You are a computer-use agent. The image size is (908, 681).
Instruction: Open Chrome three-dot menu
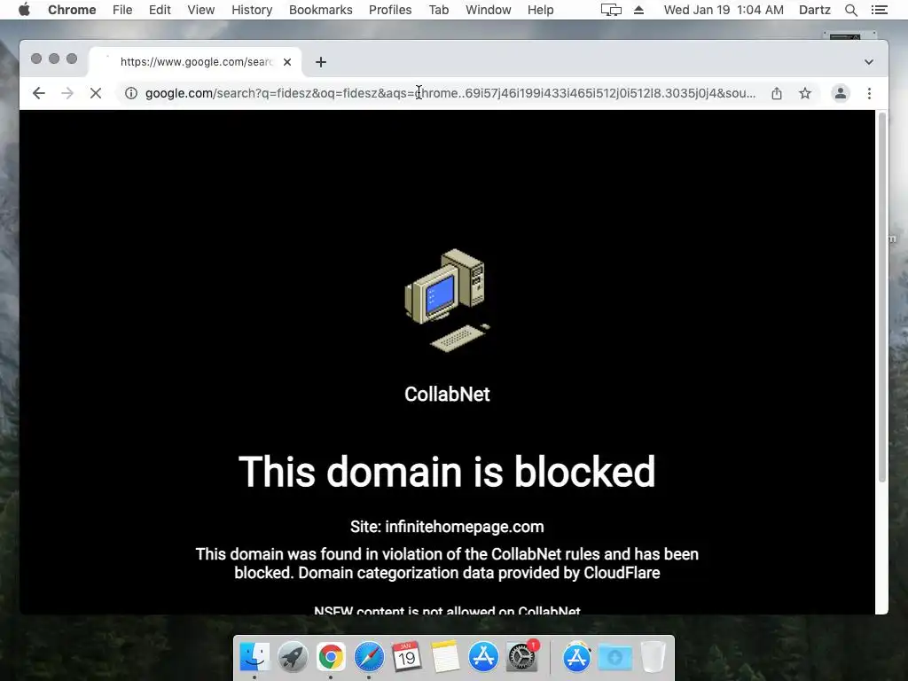pyautogui.click(x=869, y=93)
